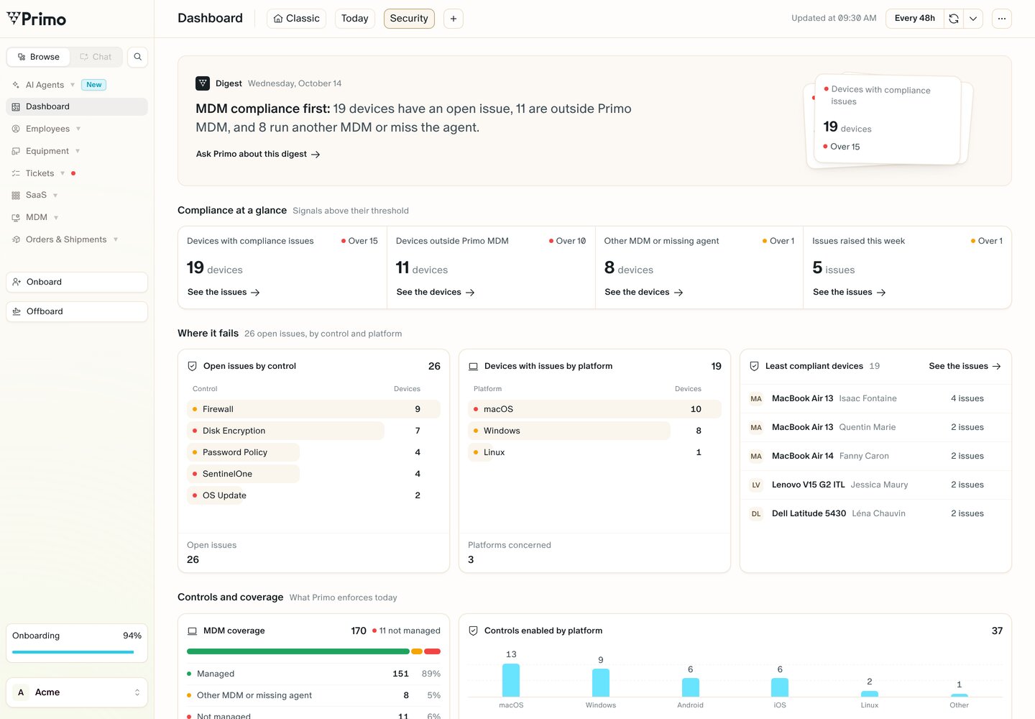Add a new dashboard view with plus button
Image resolution: width=1035 pixels, height=719 pixels.
click(x=453, y=19)
